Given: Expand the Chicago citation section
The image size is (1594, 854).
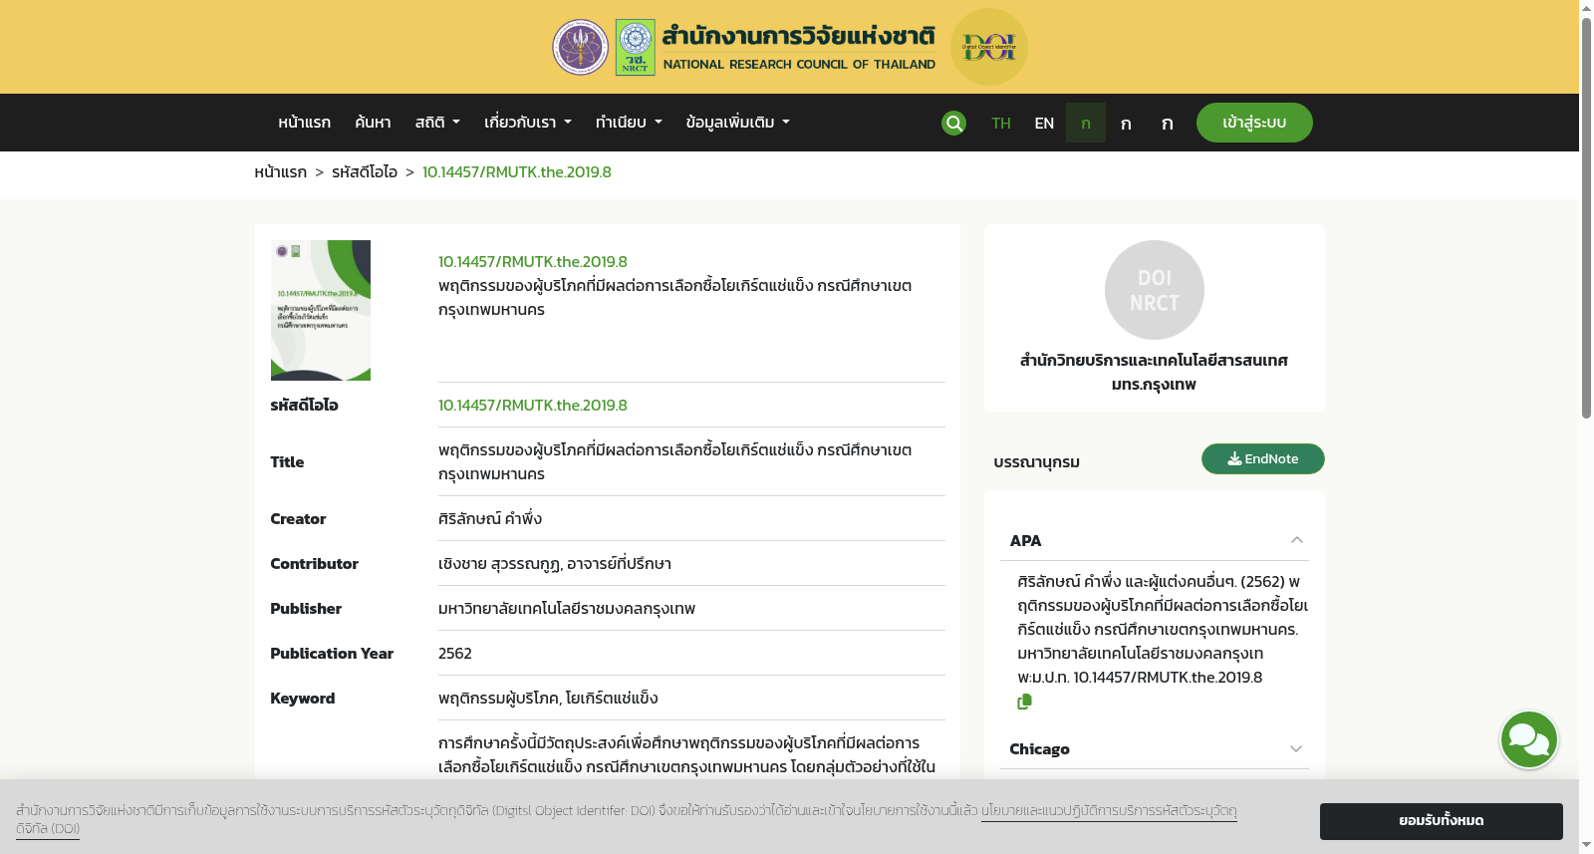Looking at the screenshot, I should point(1296,748).
